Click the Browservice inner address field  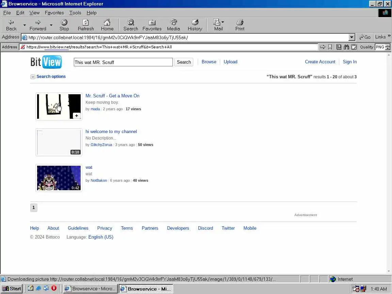(x=169, y=47)
